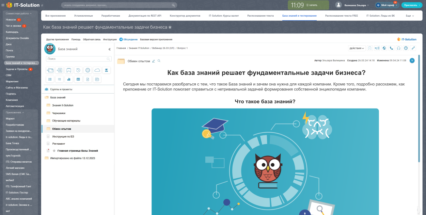
Task: Click the headphones icon in article toolbar
Action: pyautogui.click(x=398, y=48)
